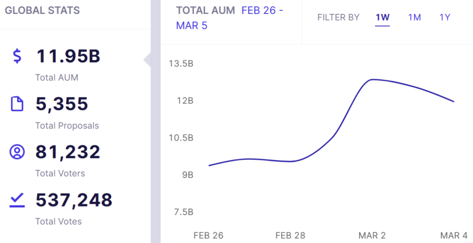Click the checkmark Total Votes icon

[17, 200]
